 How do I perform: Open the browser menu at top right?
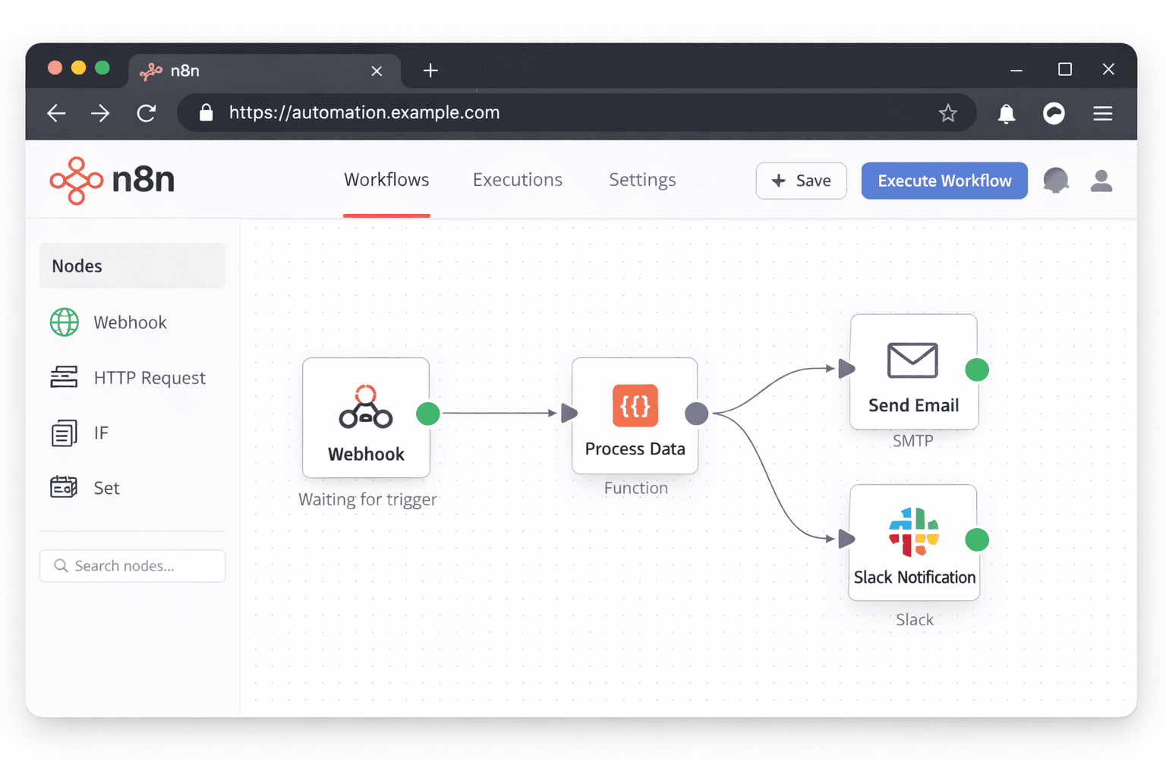tap(1102, 113)
